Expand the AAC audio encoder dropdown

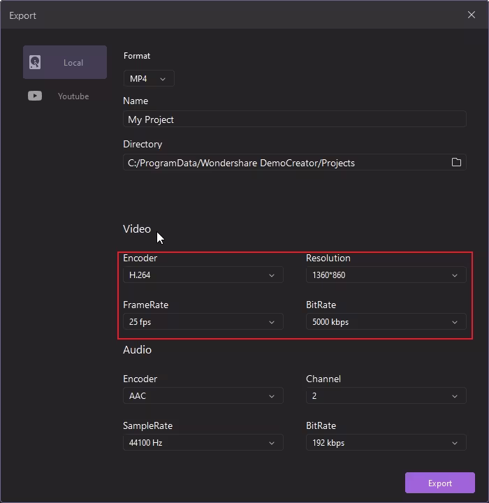[203, 396]
